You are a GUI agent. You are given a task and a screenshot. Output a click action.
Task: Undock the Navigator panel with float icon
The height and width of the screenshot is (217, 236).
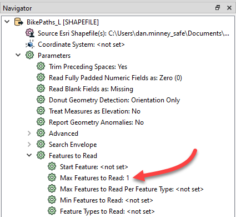pyautogui.click(x=218, y=8)
